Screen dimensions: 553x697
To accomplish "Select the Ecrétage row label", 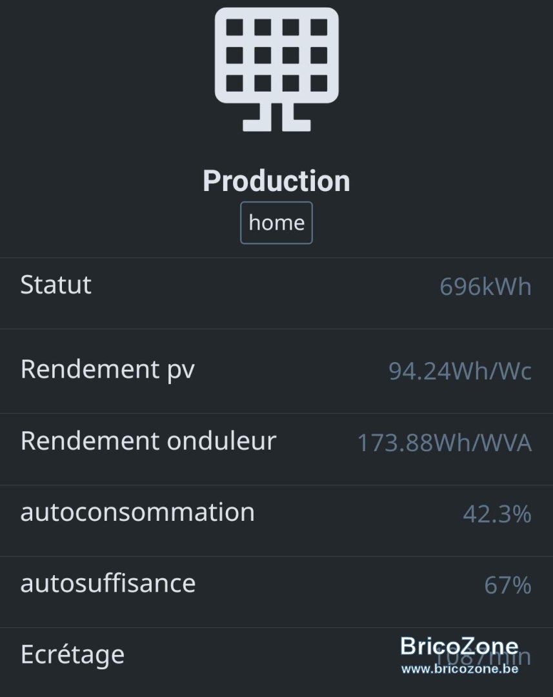I will (72, 655).
